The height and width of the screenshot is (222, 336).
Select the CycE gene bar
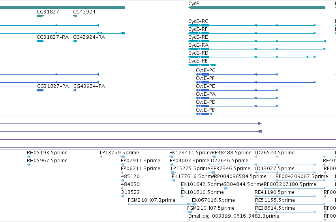coord(257,8)
